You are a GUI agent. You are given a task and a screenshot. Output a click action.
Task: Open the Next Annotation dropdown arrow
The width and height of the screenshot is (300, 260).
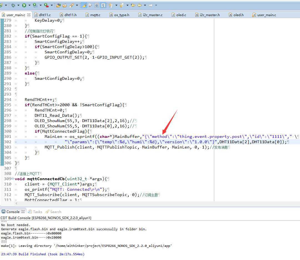coord(116,5)
